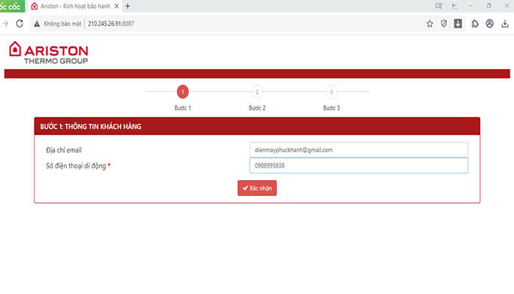Click the Số điện thoại di động label
This screenshot has height=294, width=514.
click(x=76, y=166)
